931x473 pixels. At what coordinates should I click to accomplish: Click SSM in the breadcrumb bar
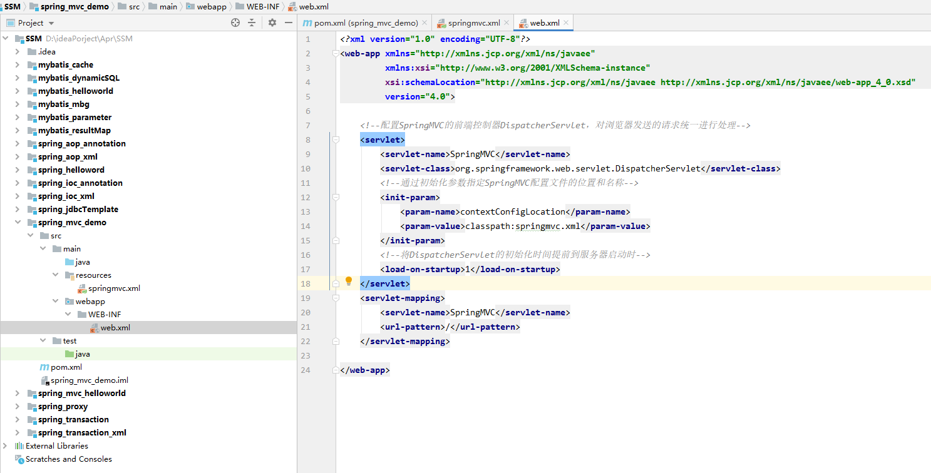point(12,6)
